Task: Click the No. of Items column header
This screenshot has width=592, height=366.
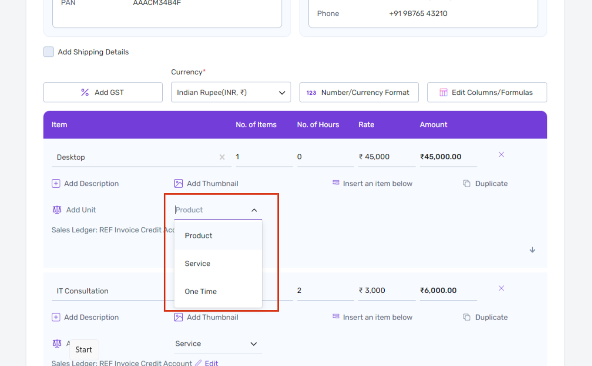Action: click(256, 125)
